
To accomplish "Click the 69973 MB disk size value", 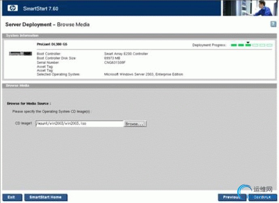I will [112, 58].
